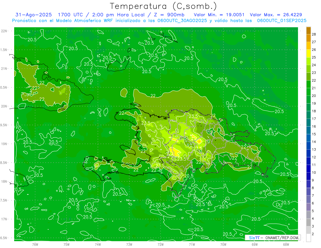This screenshot has width=321, height=248.
Task: Click the 22N latitude axis label
Action: pos(4,31)
